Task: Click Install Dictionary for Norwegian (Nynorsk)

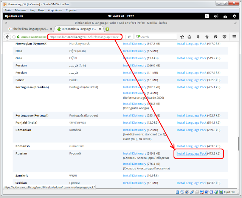Action: 135,44
